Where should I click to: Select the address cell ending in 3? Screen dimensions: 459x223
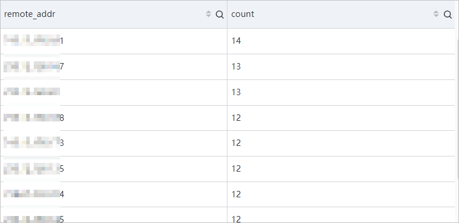coord(34,143)
